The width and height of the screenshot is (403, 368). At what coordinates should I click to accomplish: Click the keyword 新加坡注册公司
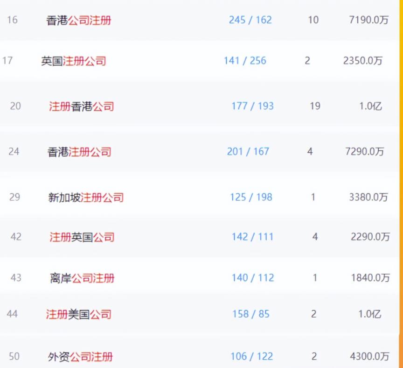87,198
